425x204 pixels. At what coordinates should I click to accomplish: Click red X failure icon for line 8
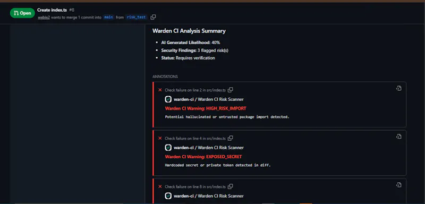click(x=160, y=186)
